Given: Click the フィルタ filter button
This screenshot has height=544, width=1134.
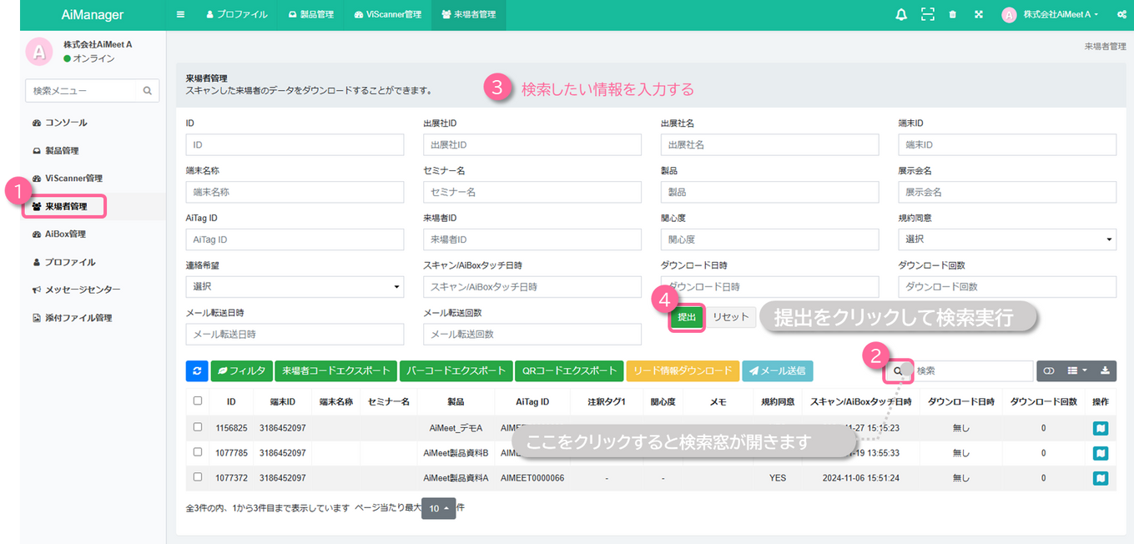Looking at the screenshot, I should tap(241, 371).
